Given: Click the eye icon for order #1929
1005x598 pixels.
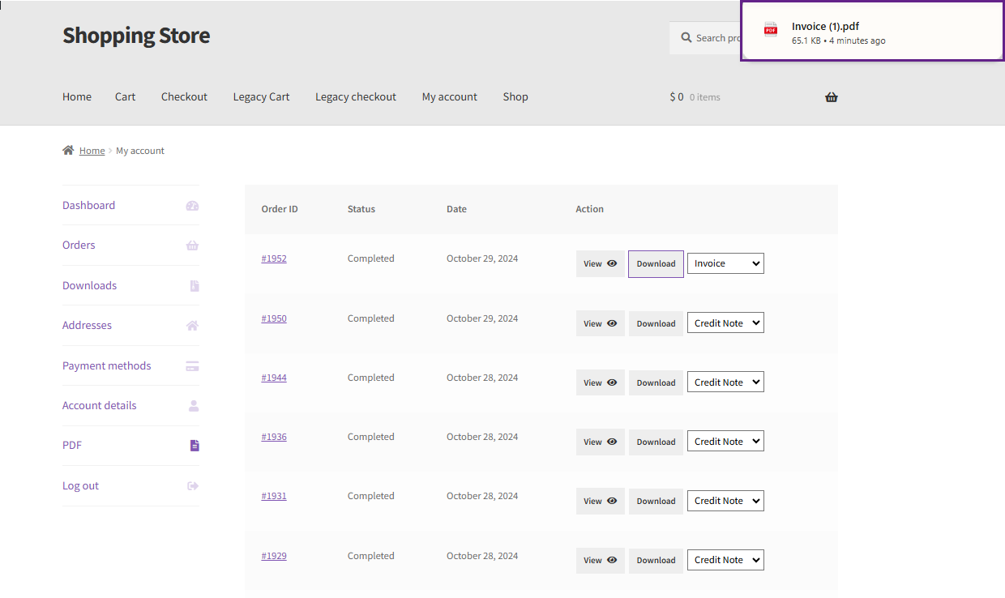Looking at the screenshot, I should 612,560.
